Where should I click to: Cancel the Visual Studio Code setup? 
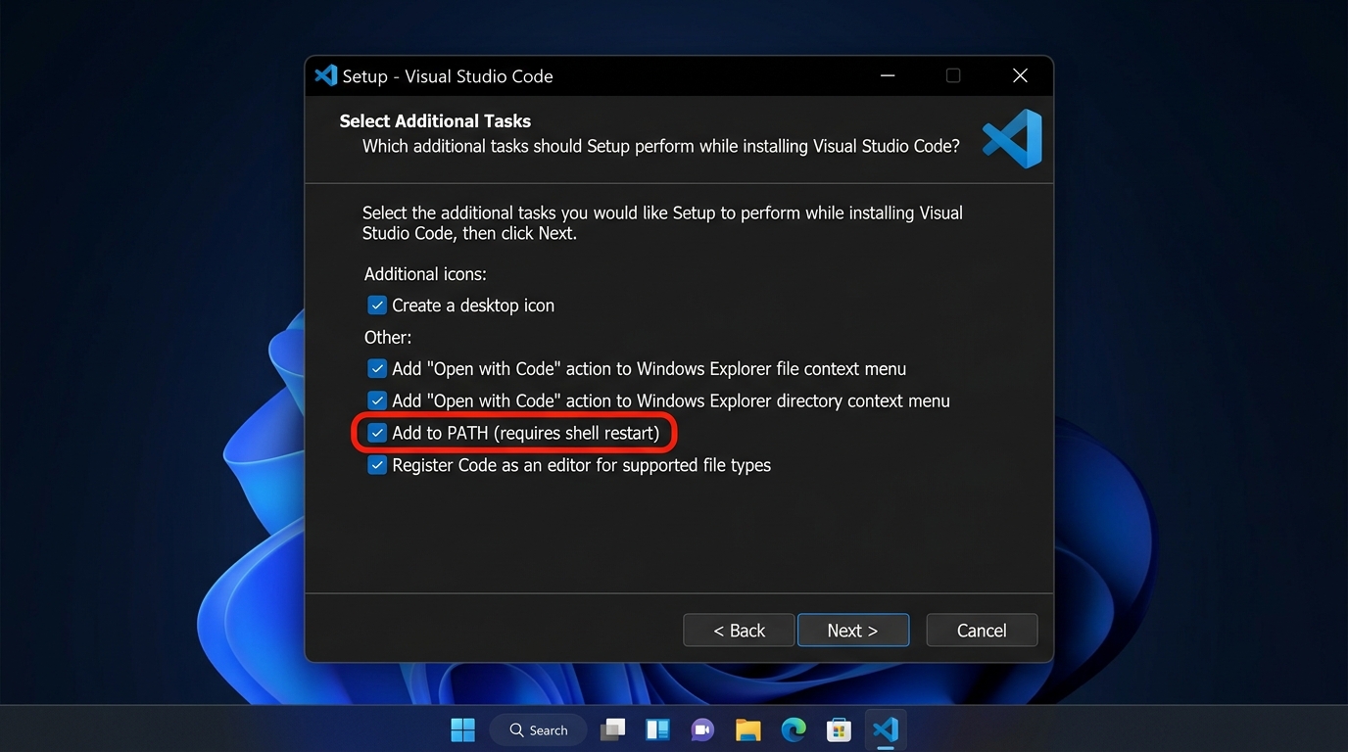(982, 631)
